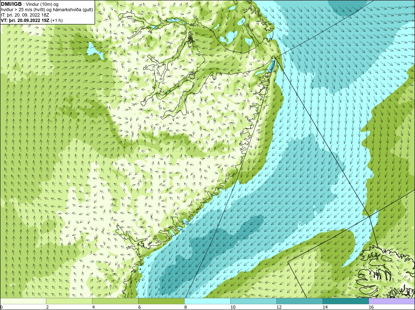Click the legend value '12'
This screenshot has width=415, height=310.
point(279,307)
